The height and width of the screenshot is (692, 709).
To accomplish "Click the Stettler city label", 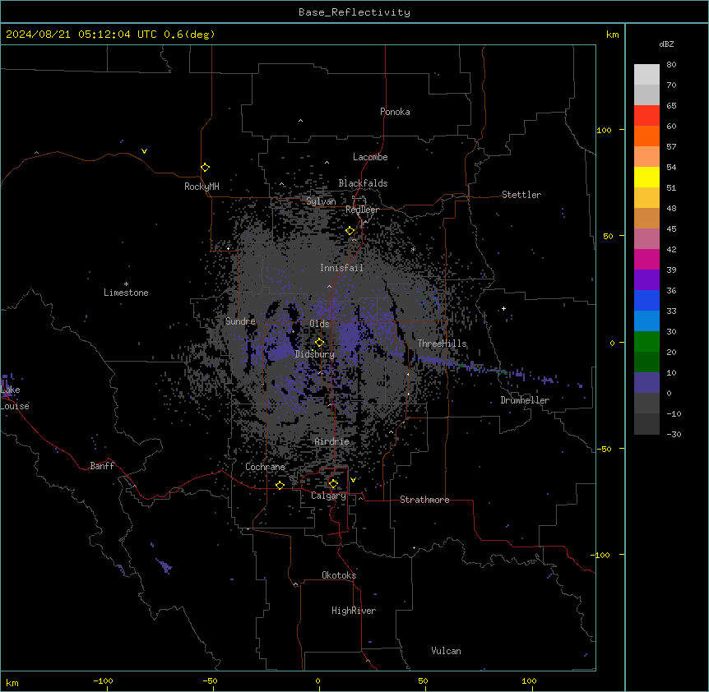I will point(521,195).
